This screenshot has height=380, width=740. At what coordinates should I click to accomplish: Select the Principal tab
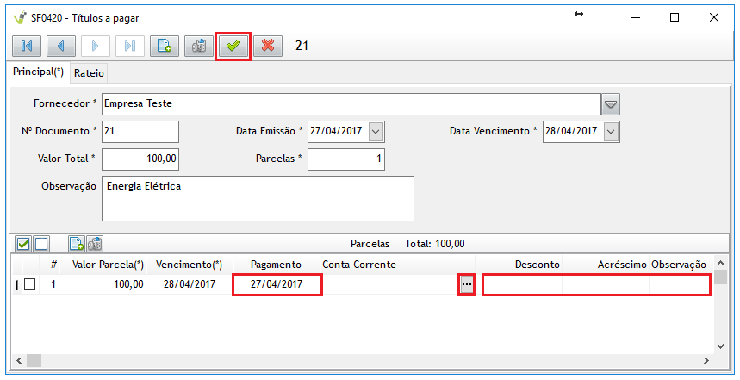tap(38, 73)
